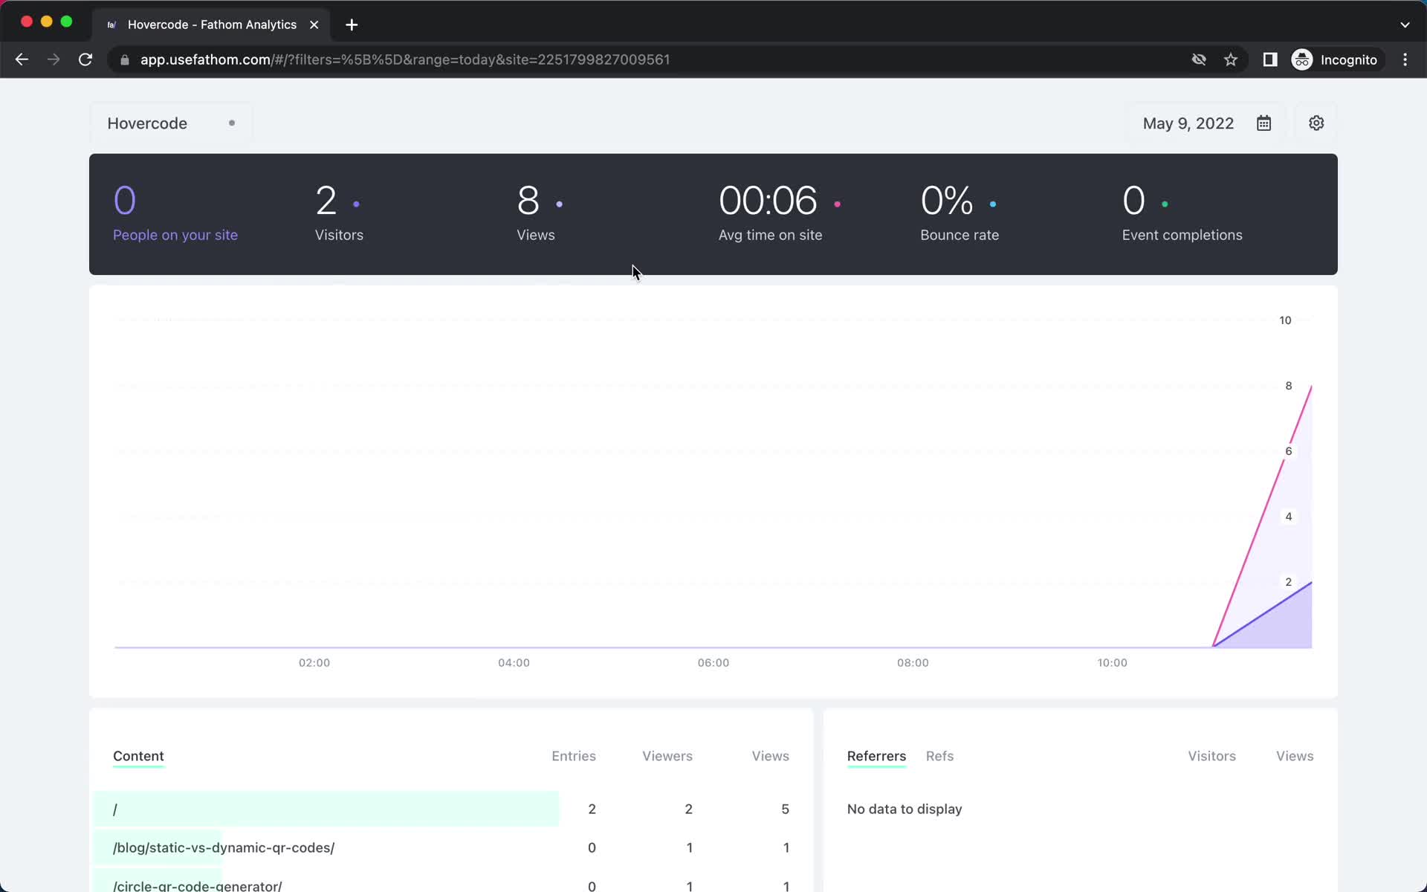Toggle the Avg time on site dot
Screen dimensions: 1427x892
[x=838, y=204]
